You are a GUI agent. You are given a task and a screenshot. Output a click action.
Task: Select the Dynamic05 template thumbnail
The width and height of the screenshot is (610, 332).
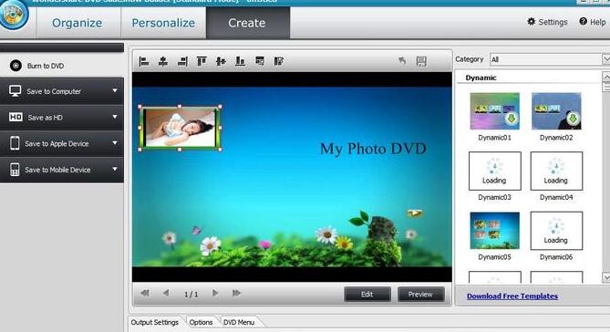pyautogui.click(x=494, y=231)
